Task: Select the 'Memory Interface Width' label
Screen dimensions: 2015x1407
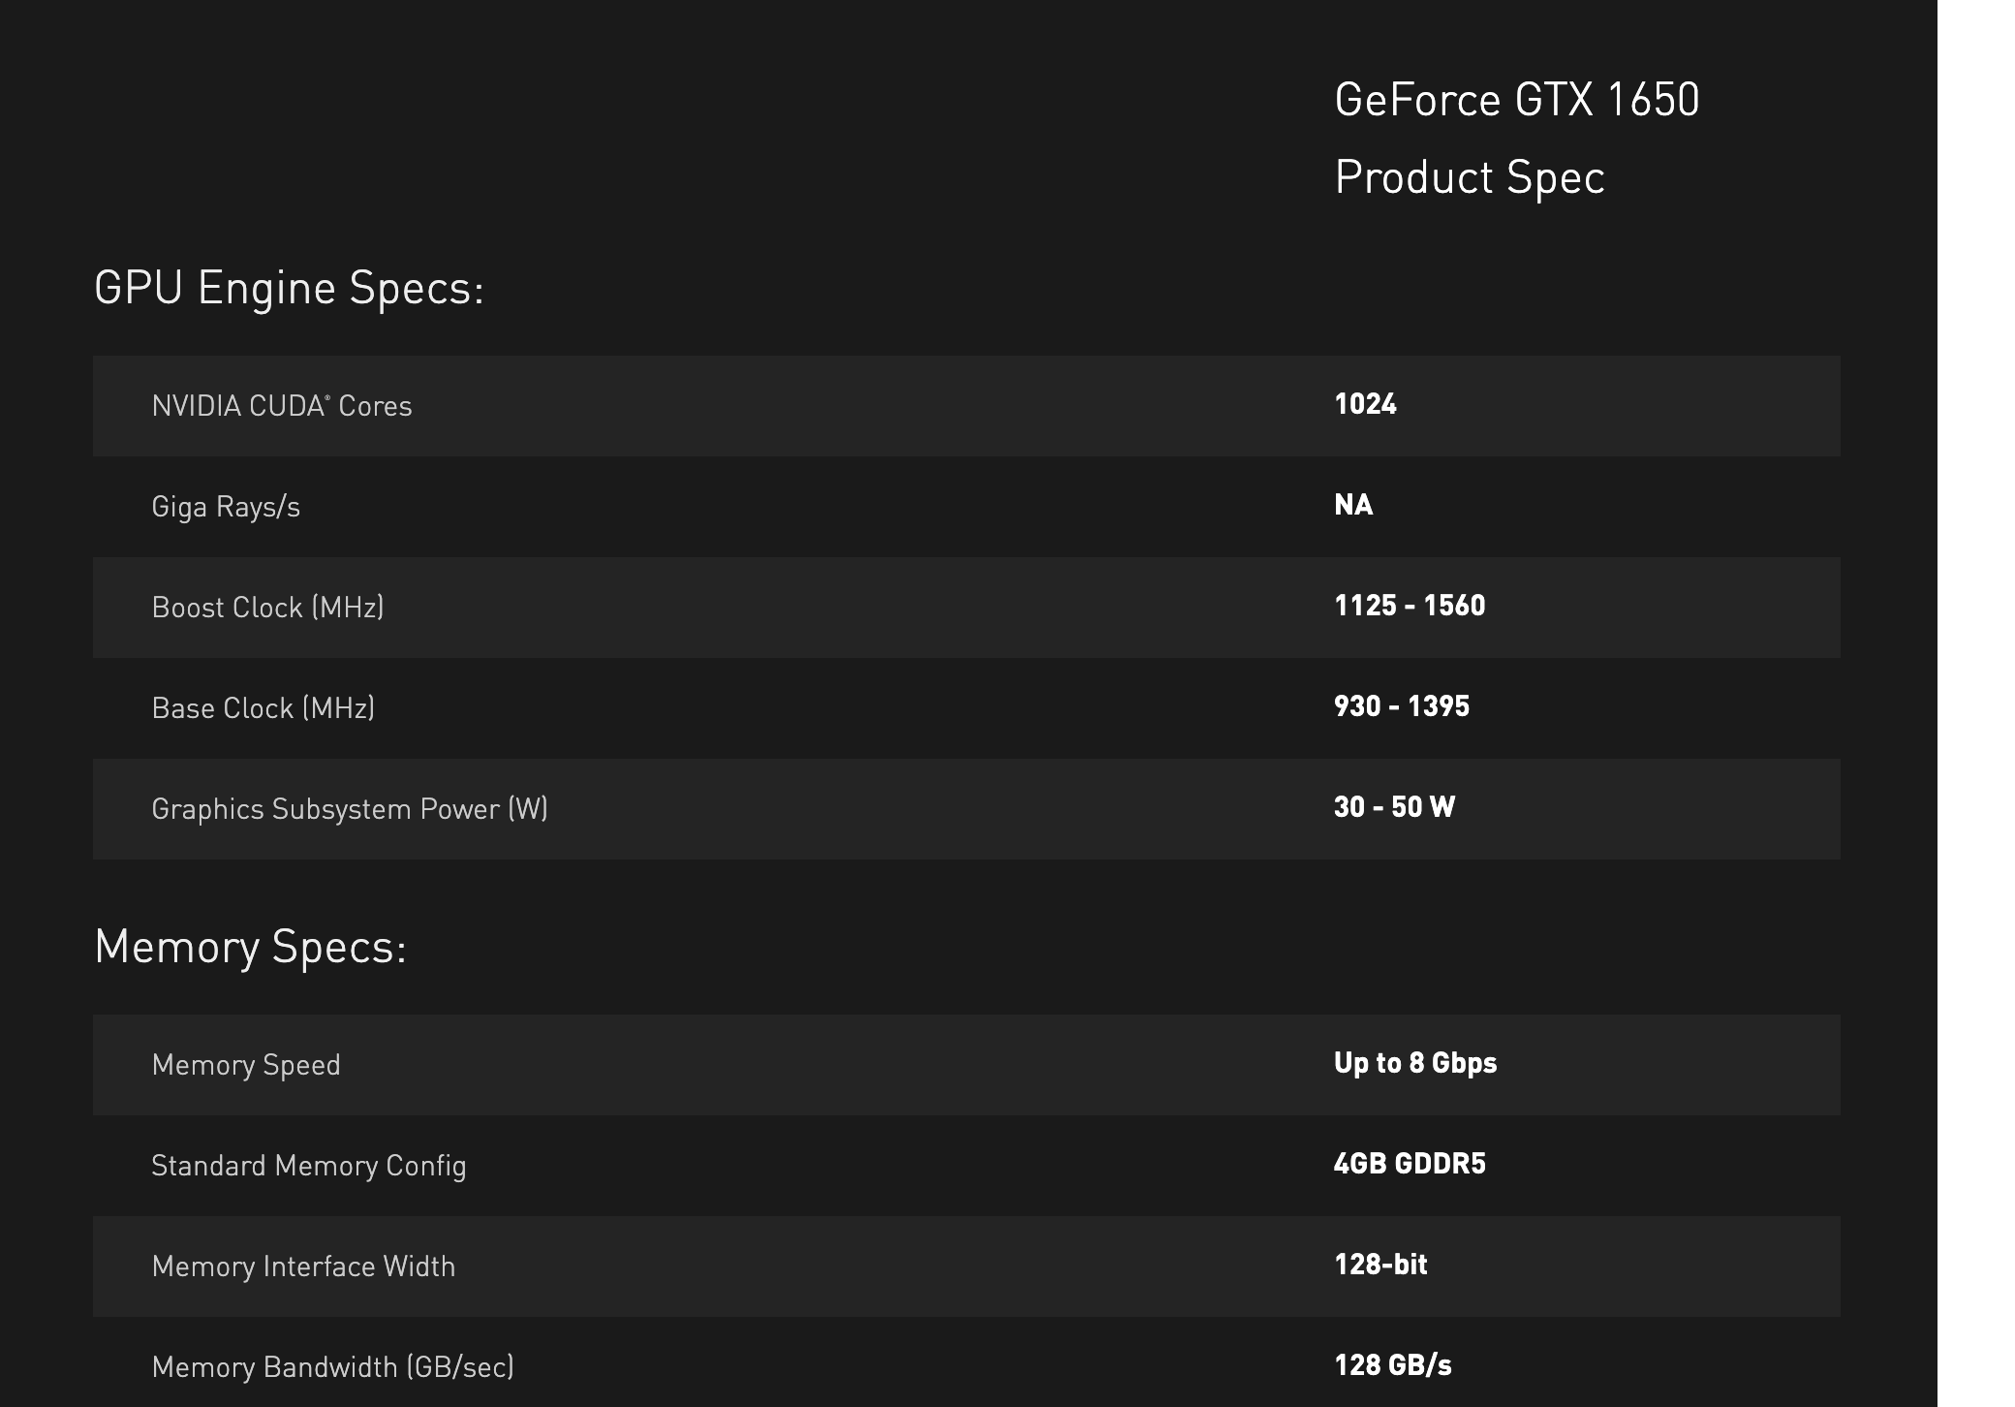Action: coord(303,1266)
